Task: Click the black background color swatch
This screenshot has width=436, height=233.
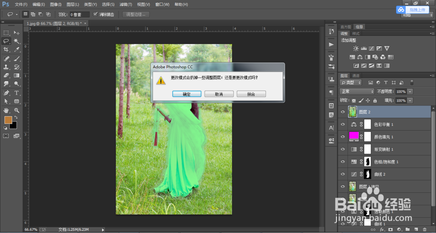Action: tap(14, 127)
